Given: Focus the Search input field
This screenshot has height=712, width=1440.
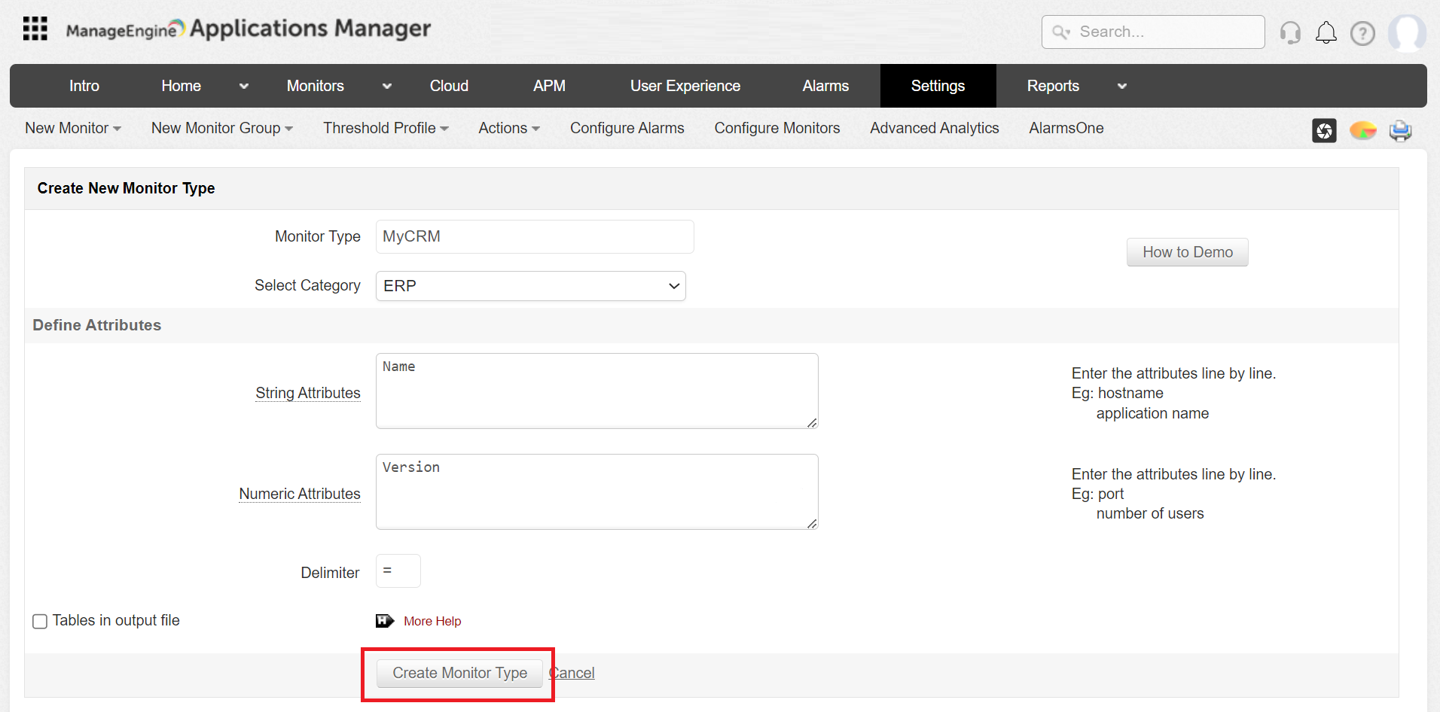Looking at the screenshot, I should point(1153,32).
